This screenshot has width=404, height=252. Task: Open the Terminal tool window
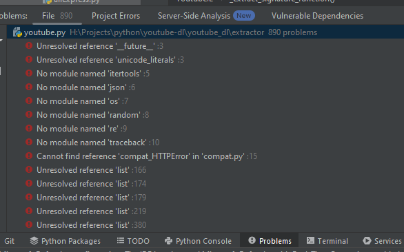click(327, 241)
